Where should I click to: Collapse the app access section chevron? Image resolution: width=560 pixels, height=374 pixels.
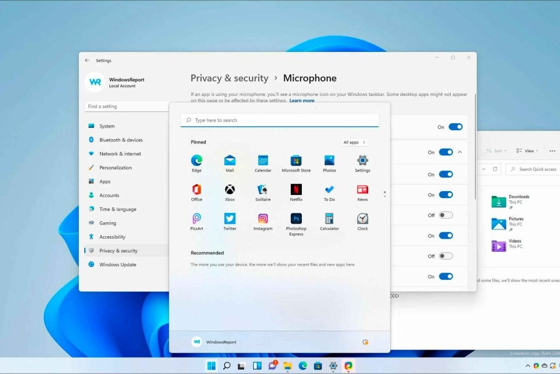tap(460, 152)
